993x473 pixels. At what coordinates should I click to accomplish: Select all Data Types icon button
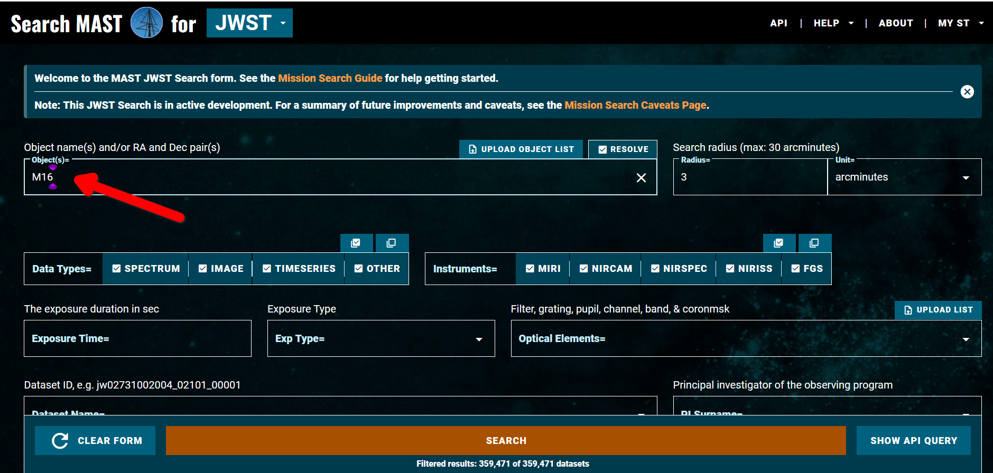coord(356,243)
